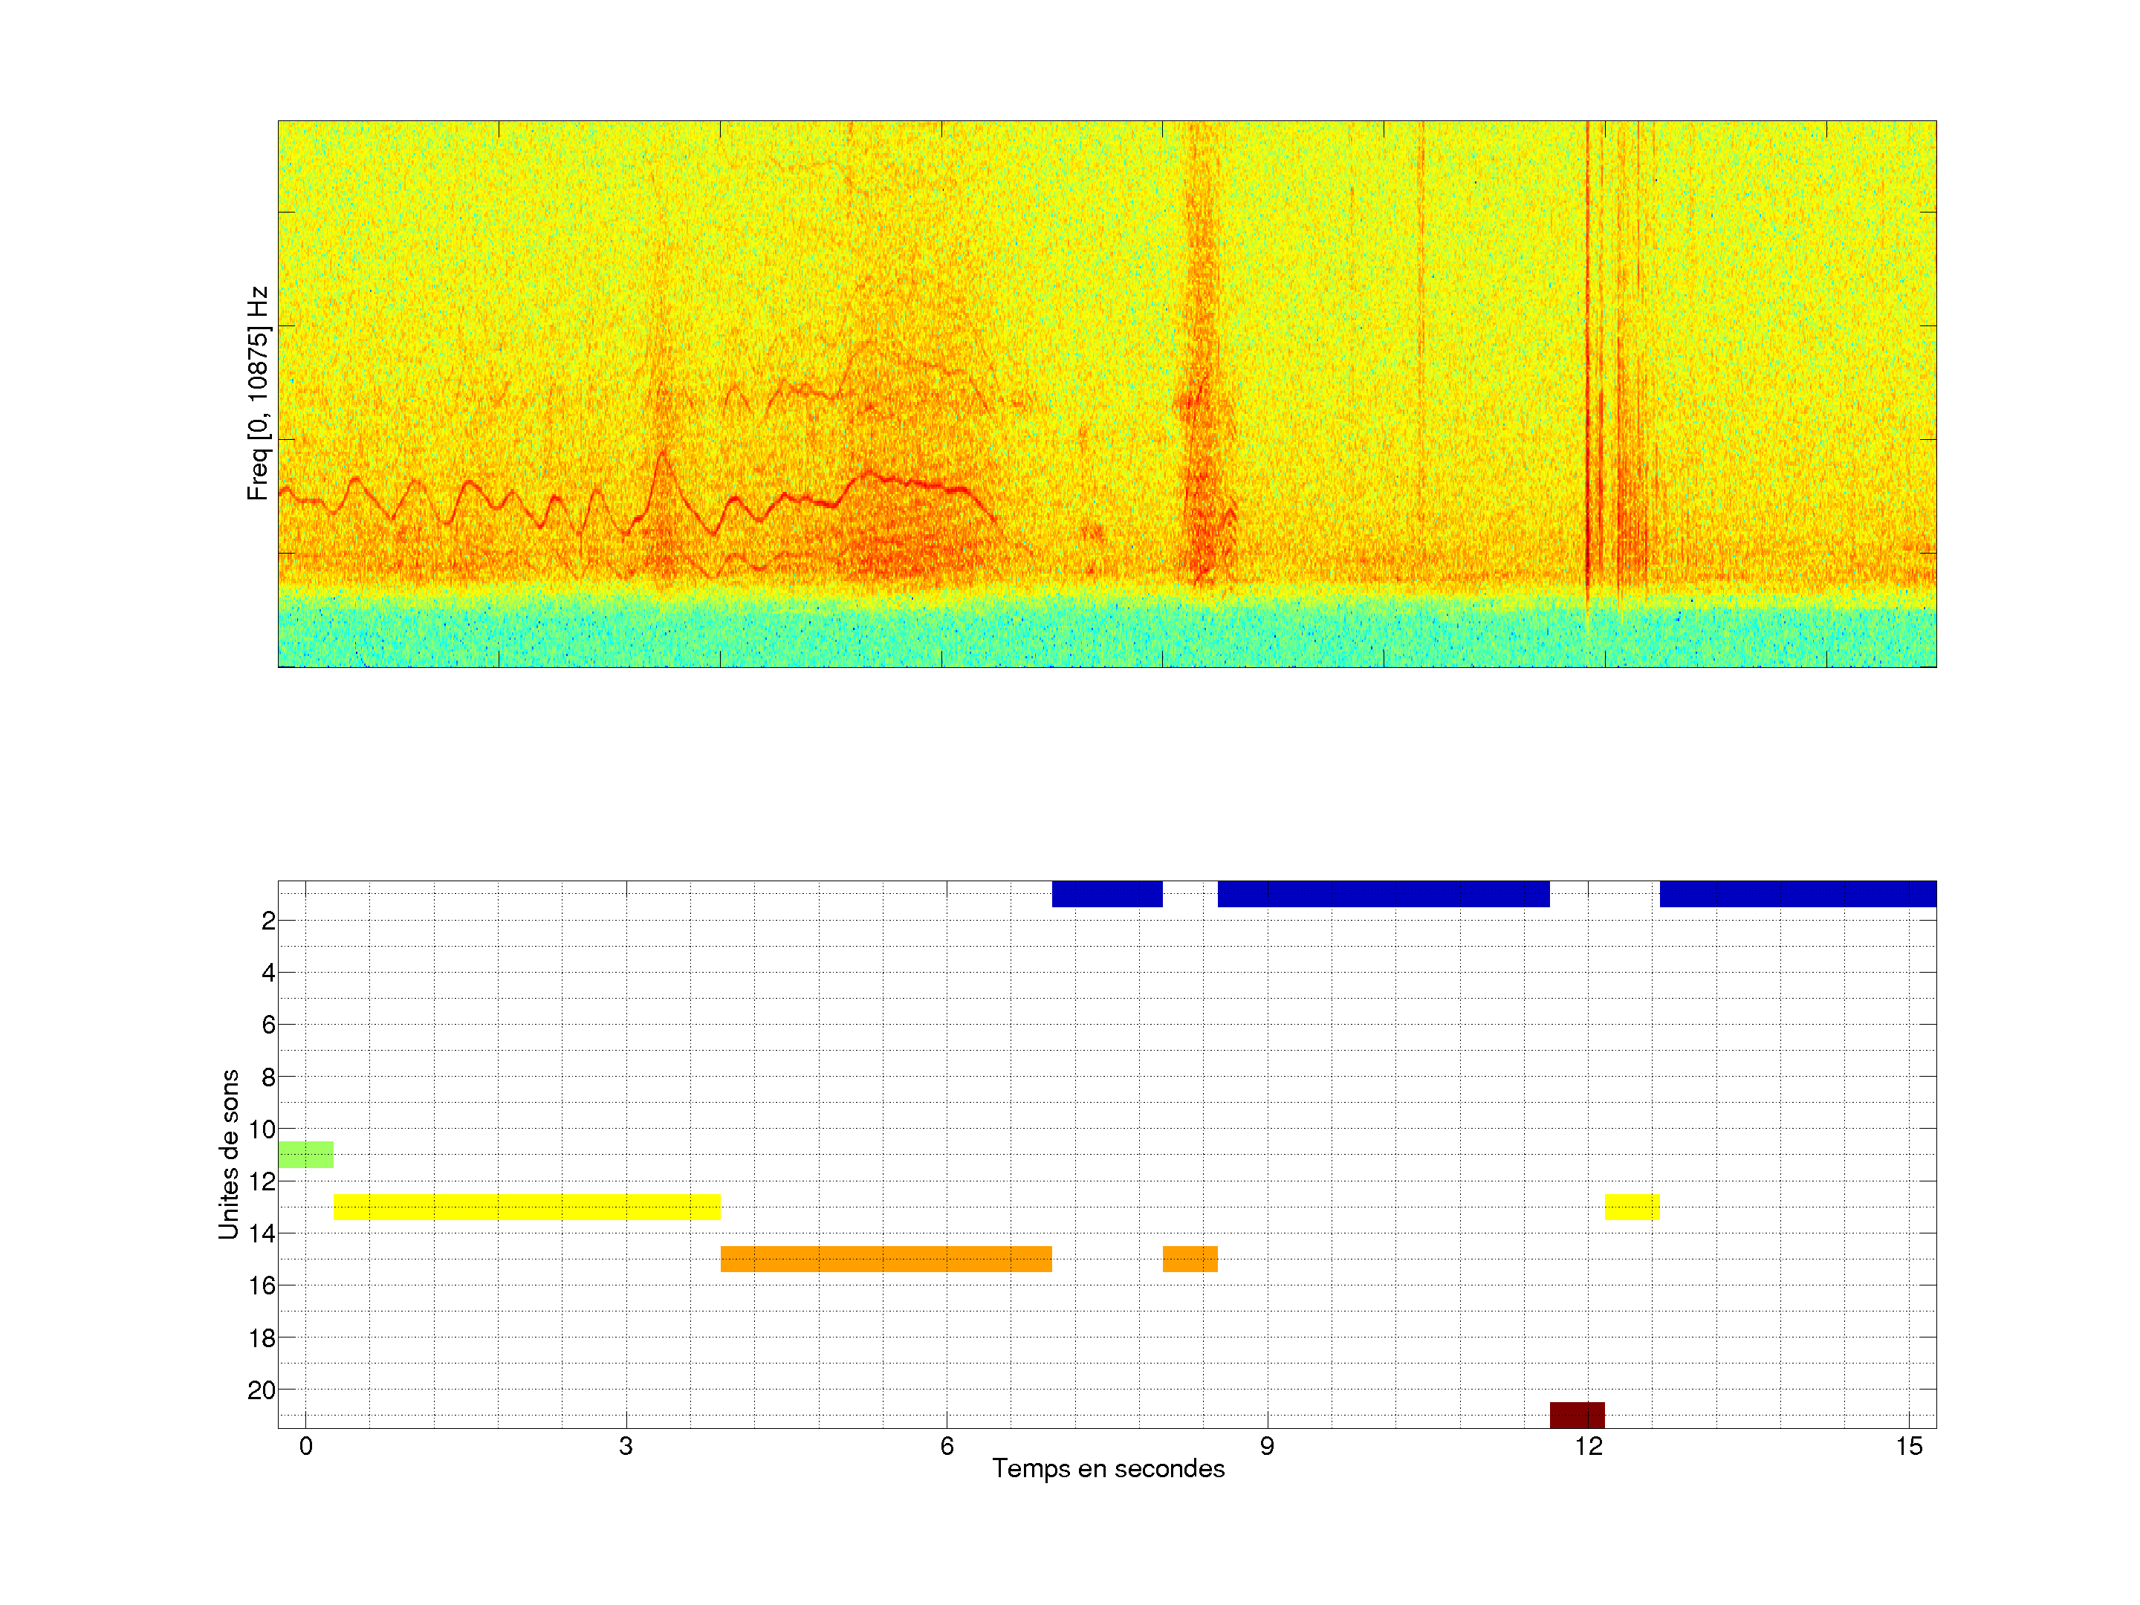This screenshot has height=1605, width=2140.
Task: Click the x-axis tick label 9
Action: coord(1266,1446)
